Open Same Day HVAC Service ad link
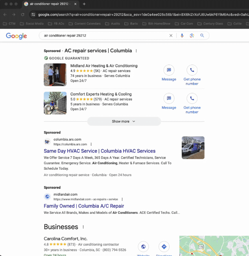This screenshot has width=249, height=256. point(100,151)
